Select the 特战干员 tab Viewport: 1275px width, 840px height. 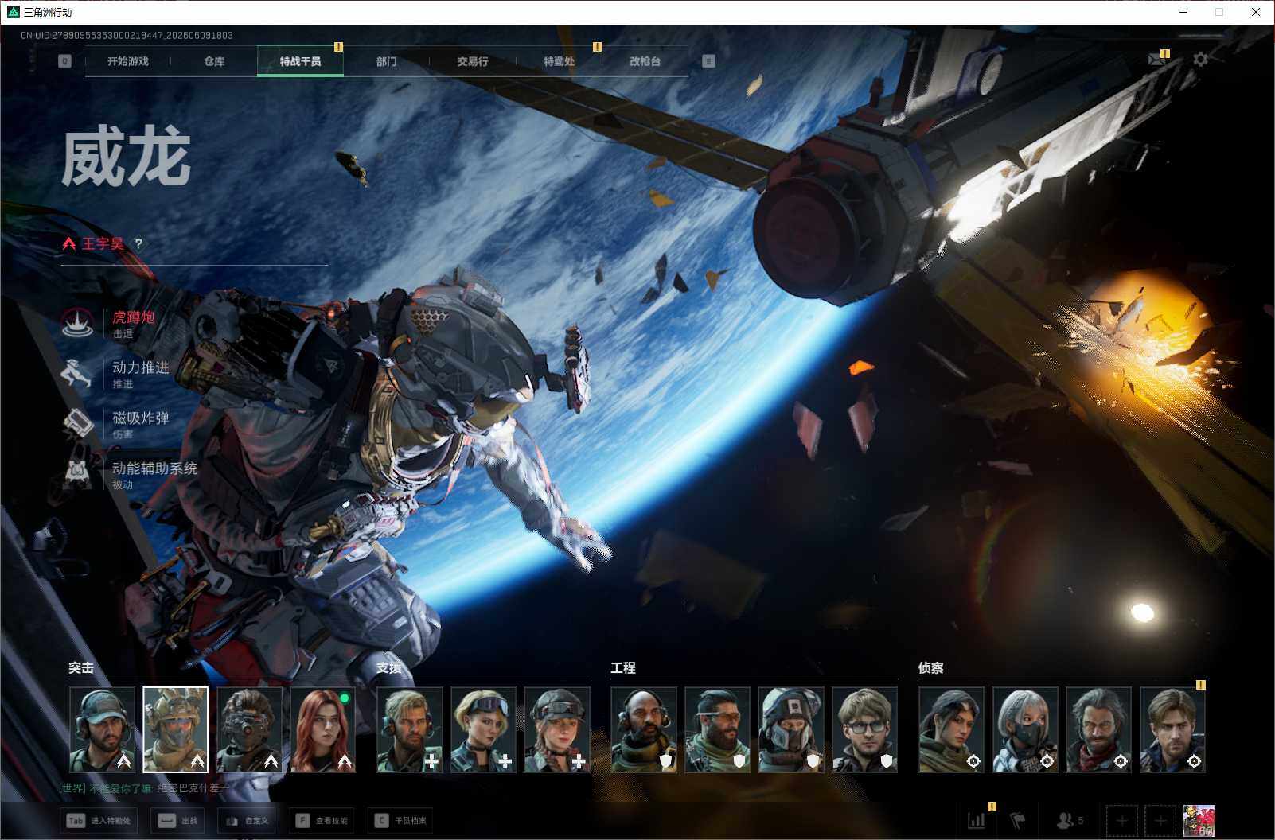point(300,61)
